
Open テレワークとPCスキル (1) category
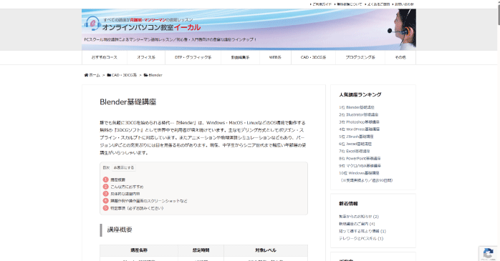click(361, 238)
